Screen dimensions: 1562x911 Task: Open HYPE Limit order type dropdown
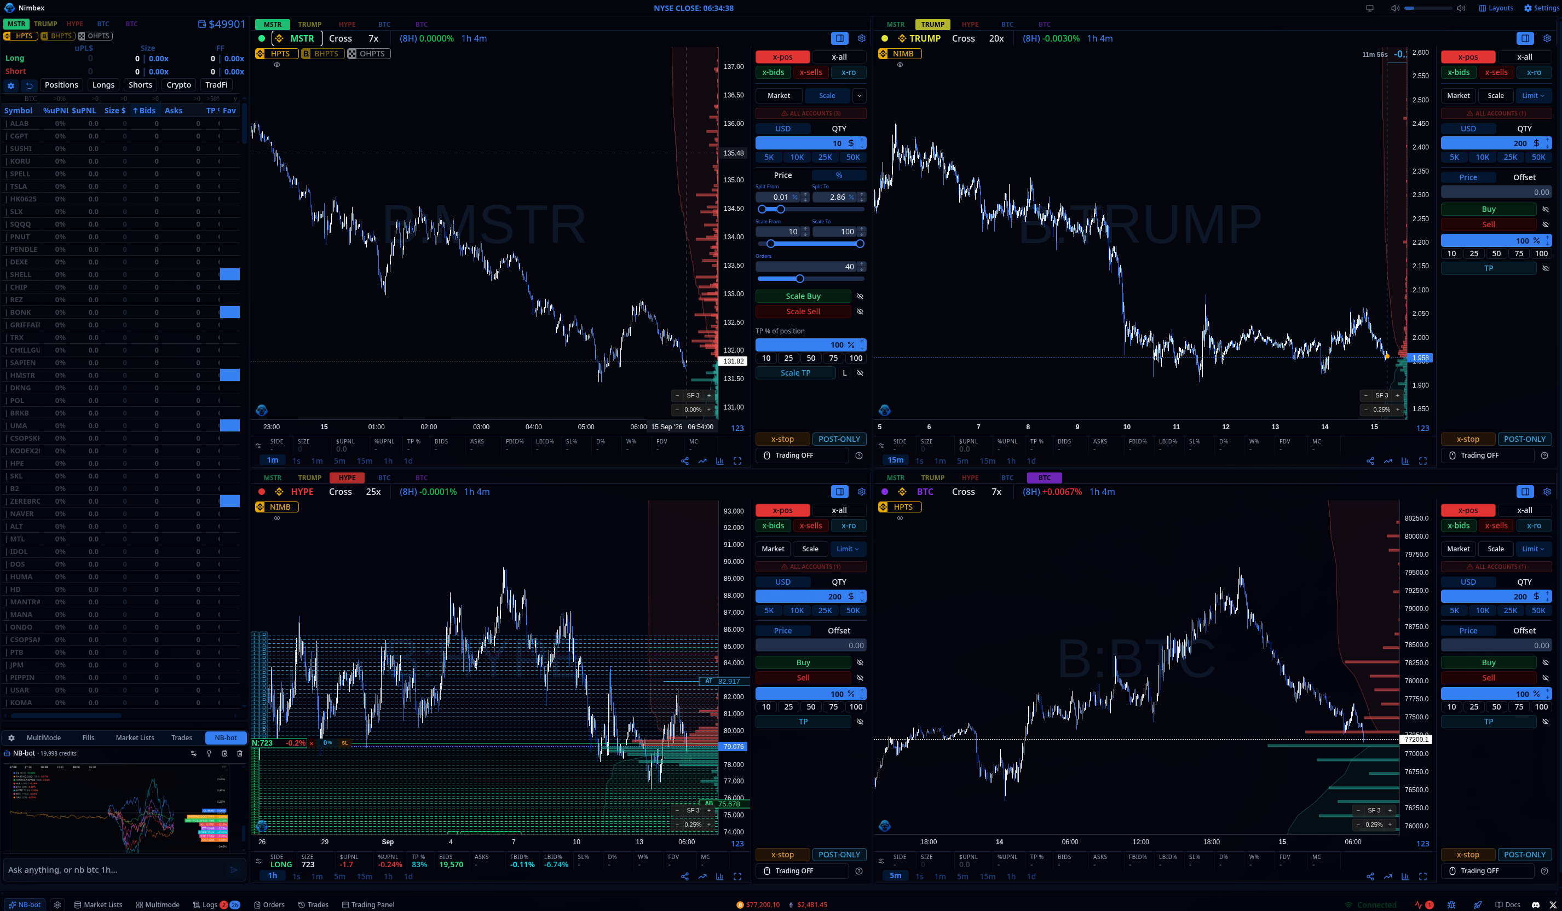click(848, 549)
